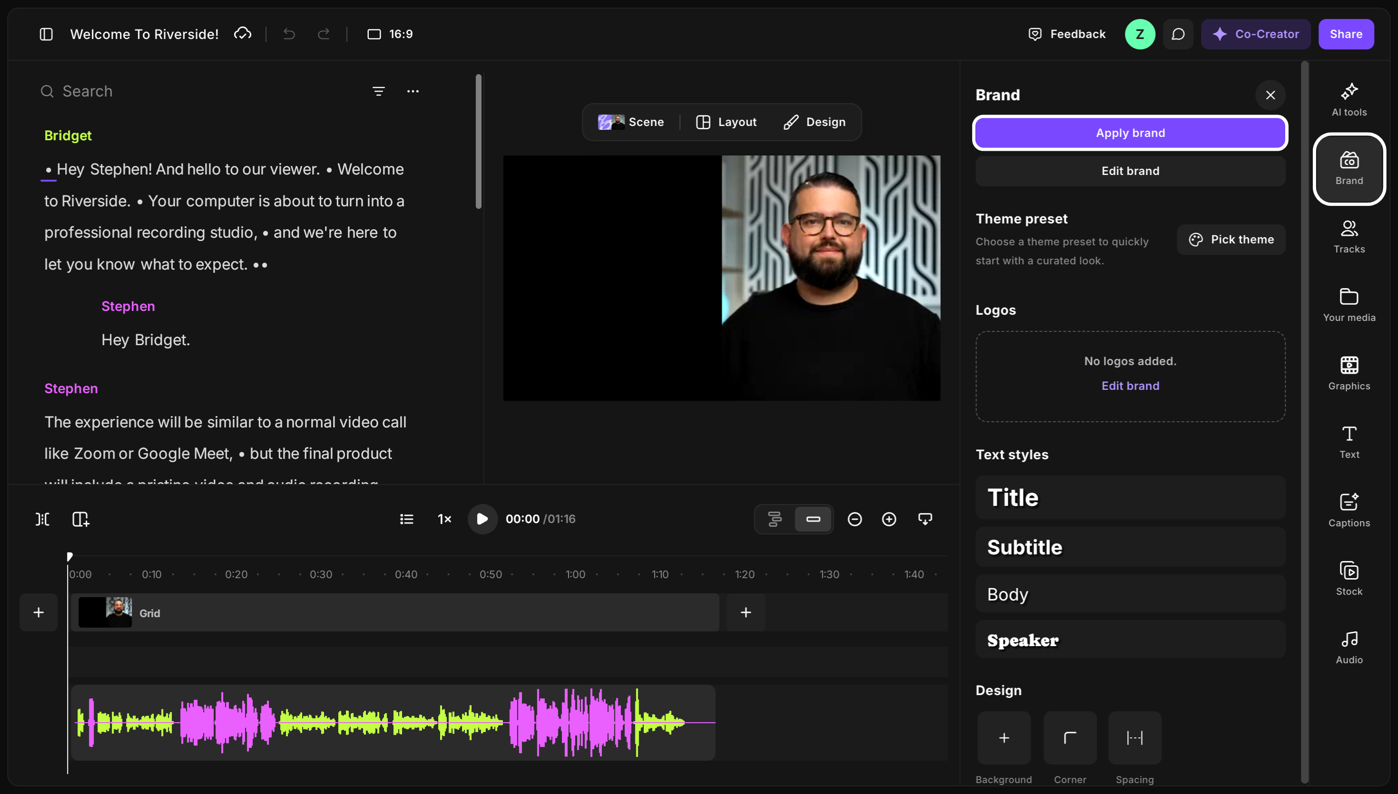Open the Z user avatar menu
The image size is (1398, 794).
coord(1140,34)
